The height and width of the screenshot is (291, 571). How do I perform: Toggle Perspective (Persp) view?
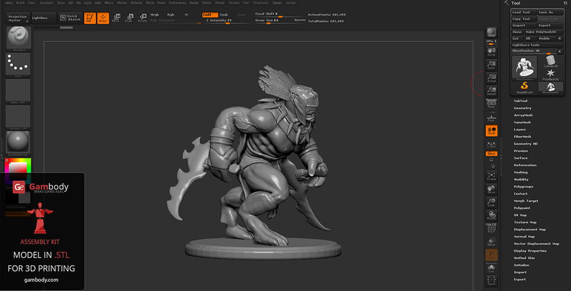point(492,104)
